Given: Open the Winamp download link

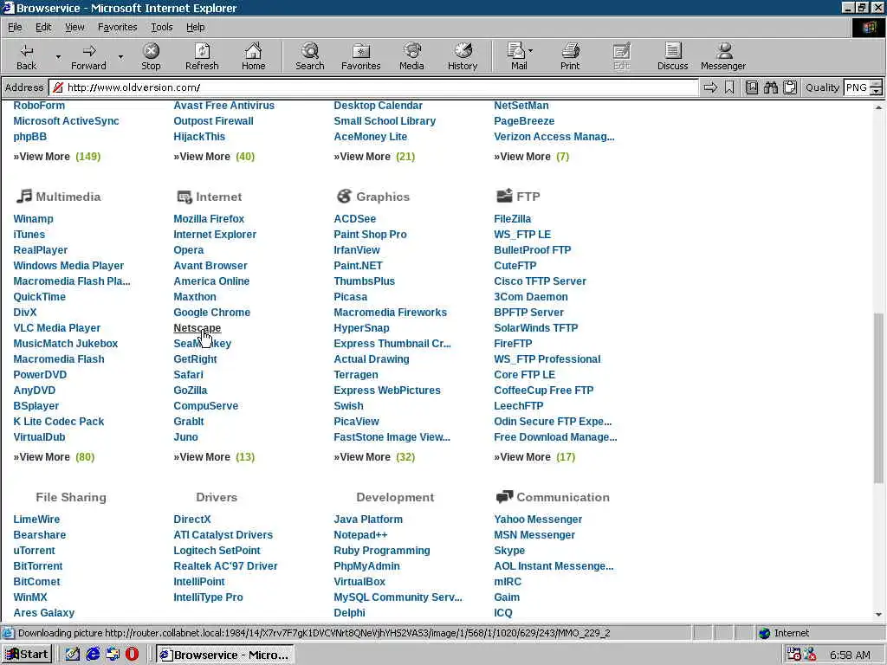Looking at the screenshot, I should 34,219.
